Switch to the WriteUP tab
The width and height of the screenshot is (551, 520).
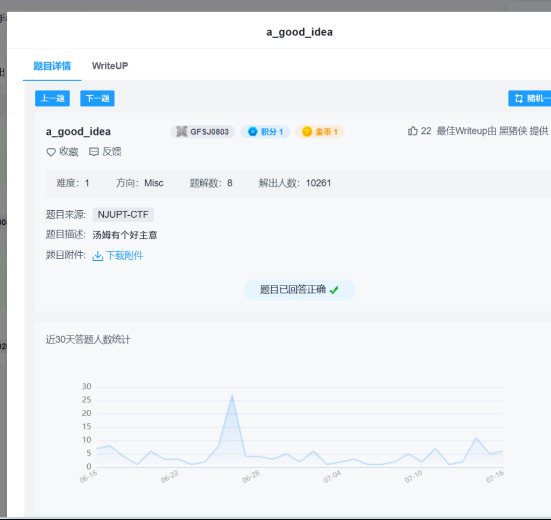point(110,66)
